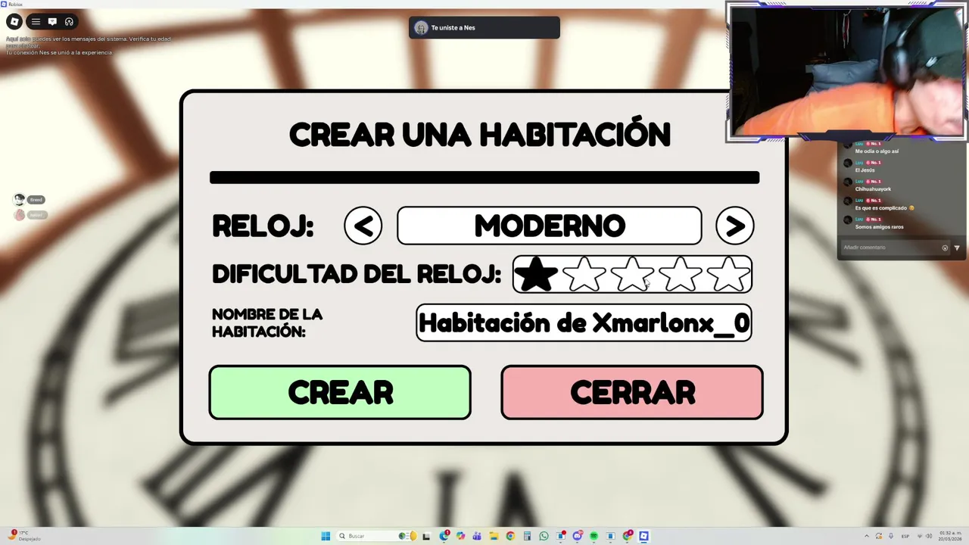Click the green CREAR button
Screen dimensions: 969x545
pyautogui.click(x=340, y=392)
